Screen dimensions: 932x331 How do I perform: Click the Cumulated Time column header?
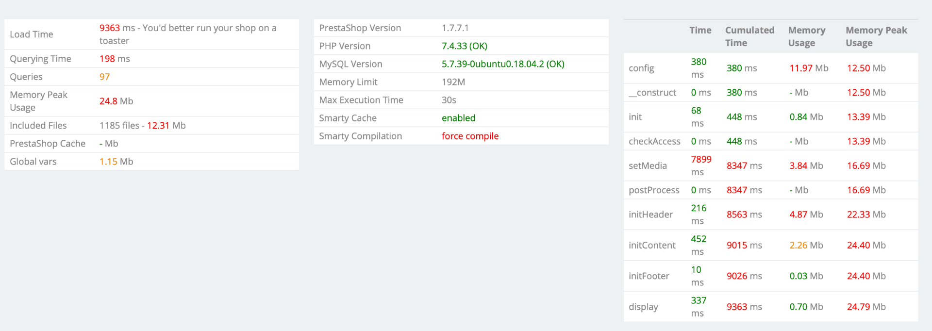click(749, 36)
